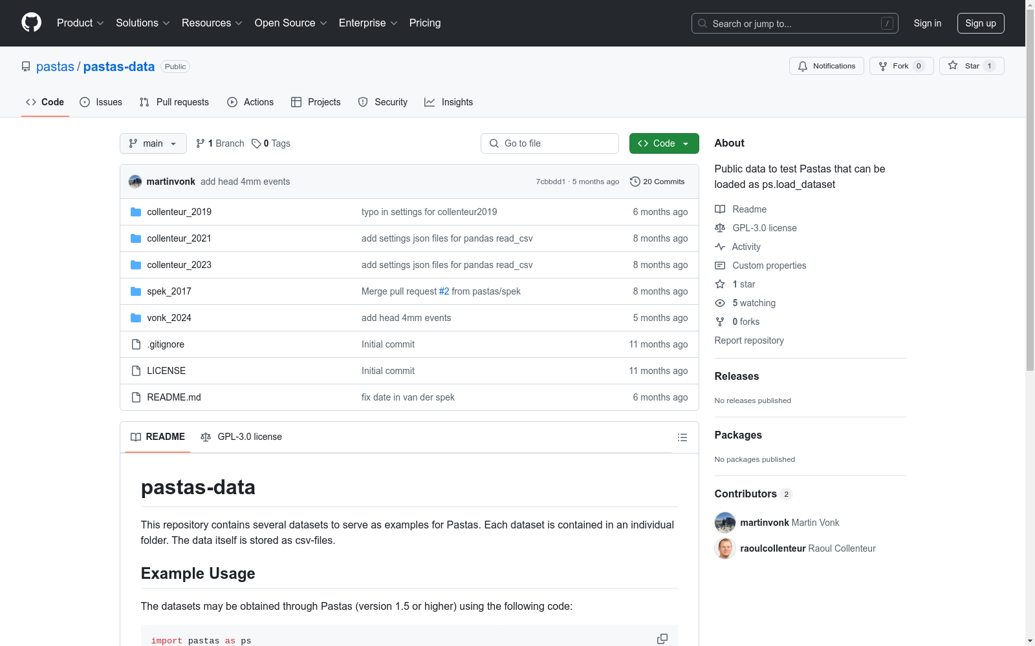Click the 0 forks link
This screenshot has height=646, width=1035.
click(746, 322)
